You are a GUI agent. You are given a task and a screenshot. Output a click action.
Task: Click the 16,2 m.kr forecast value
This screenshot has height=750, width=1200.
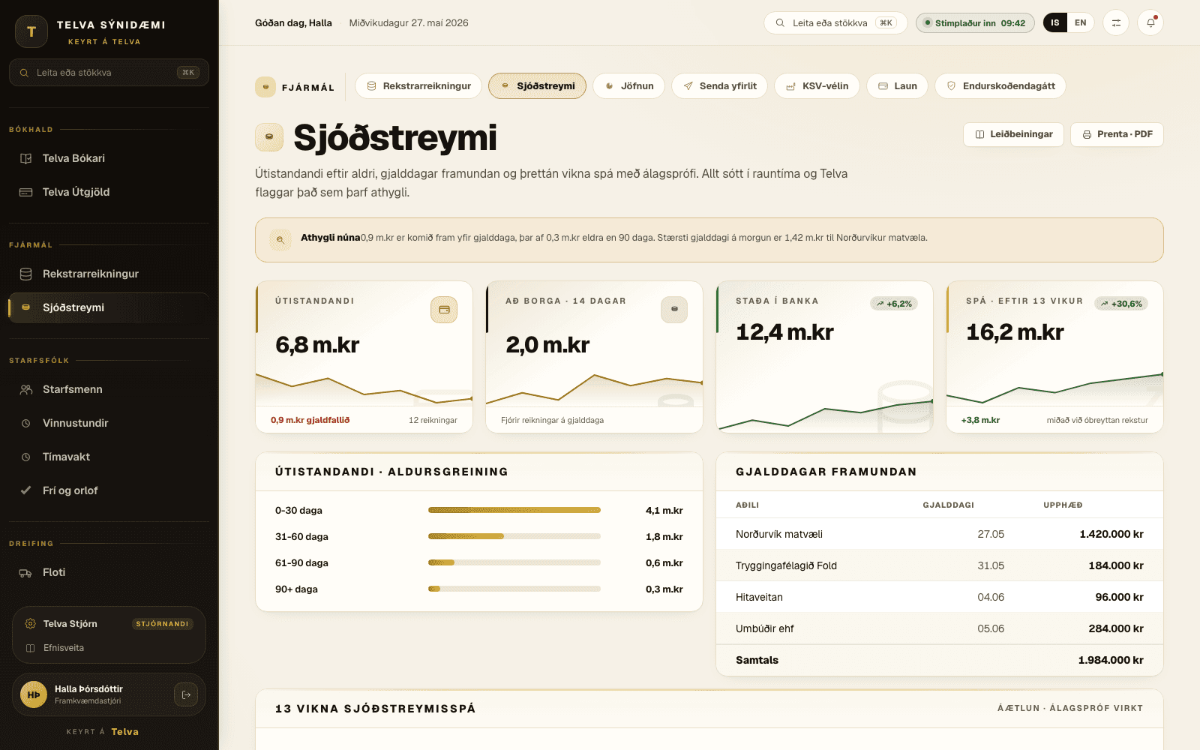pyautogui.click(x=1015, y=331)
